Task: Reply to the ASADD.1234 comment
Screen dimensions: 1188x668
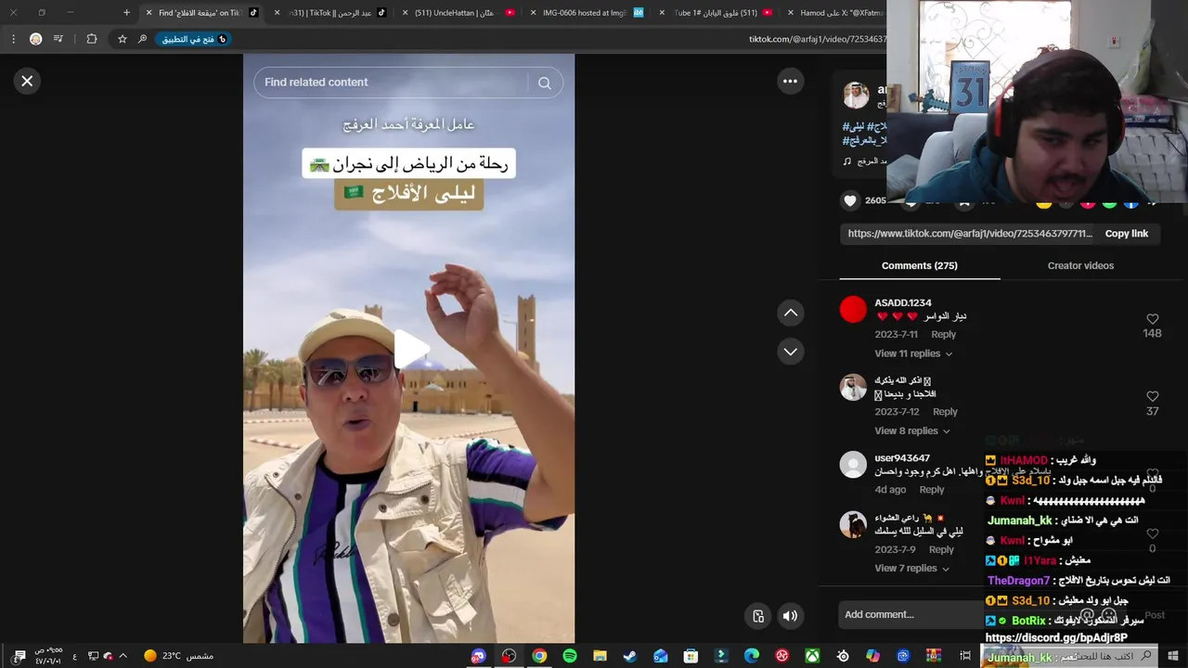Action: coord(943,334)
